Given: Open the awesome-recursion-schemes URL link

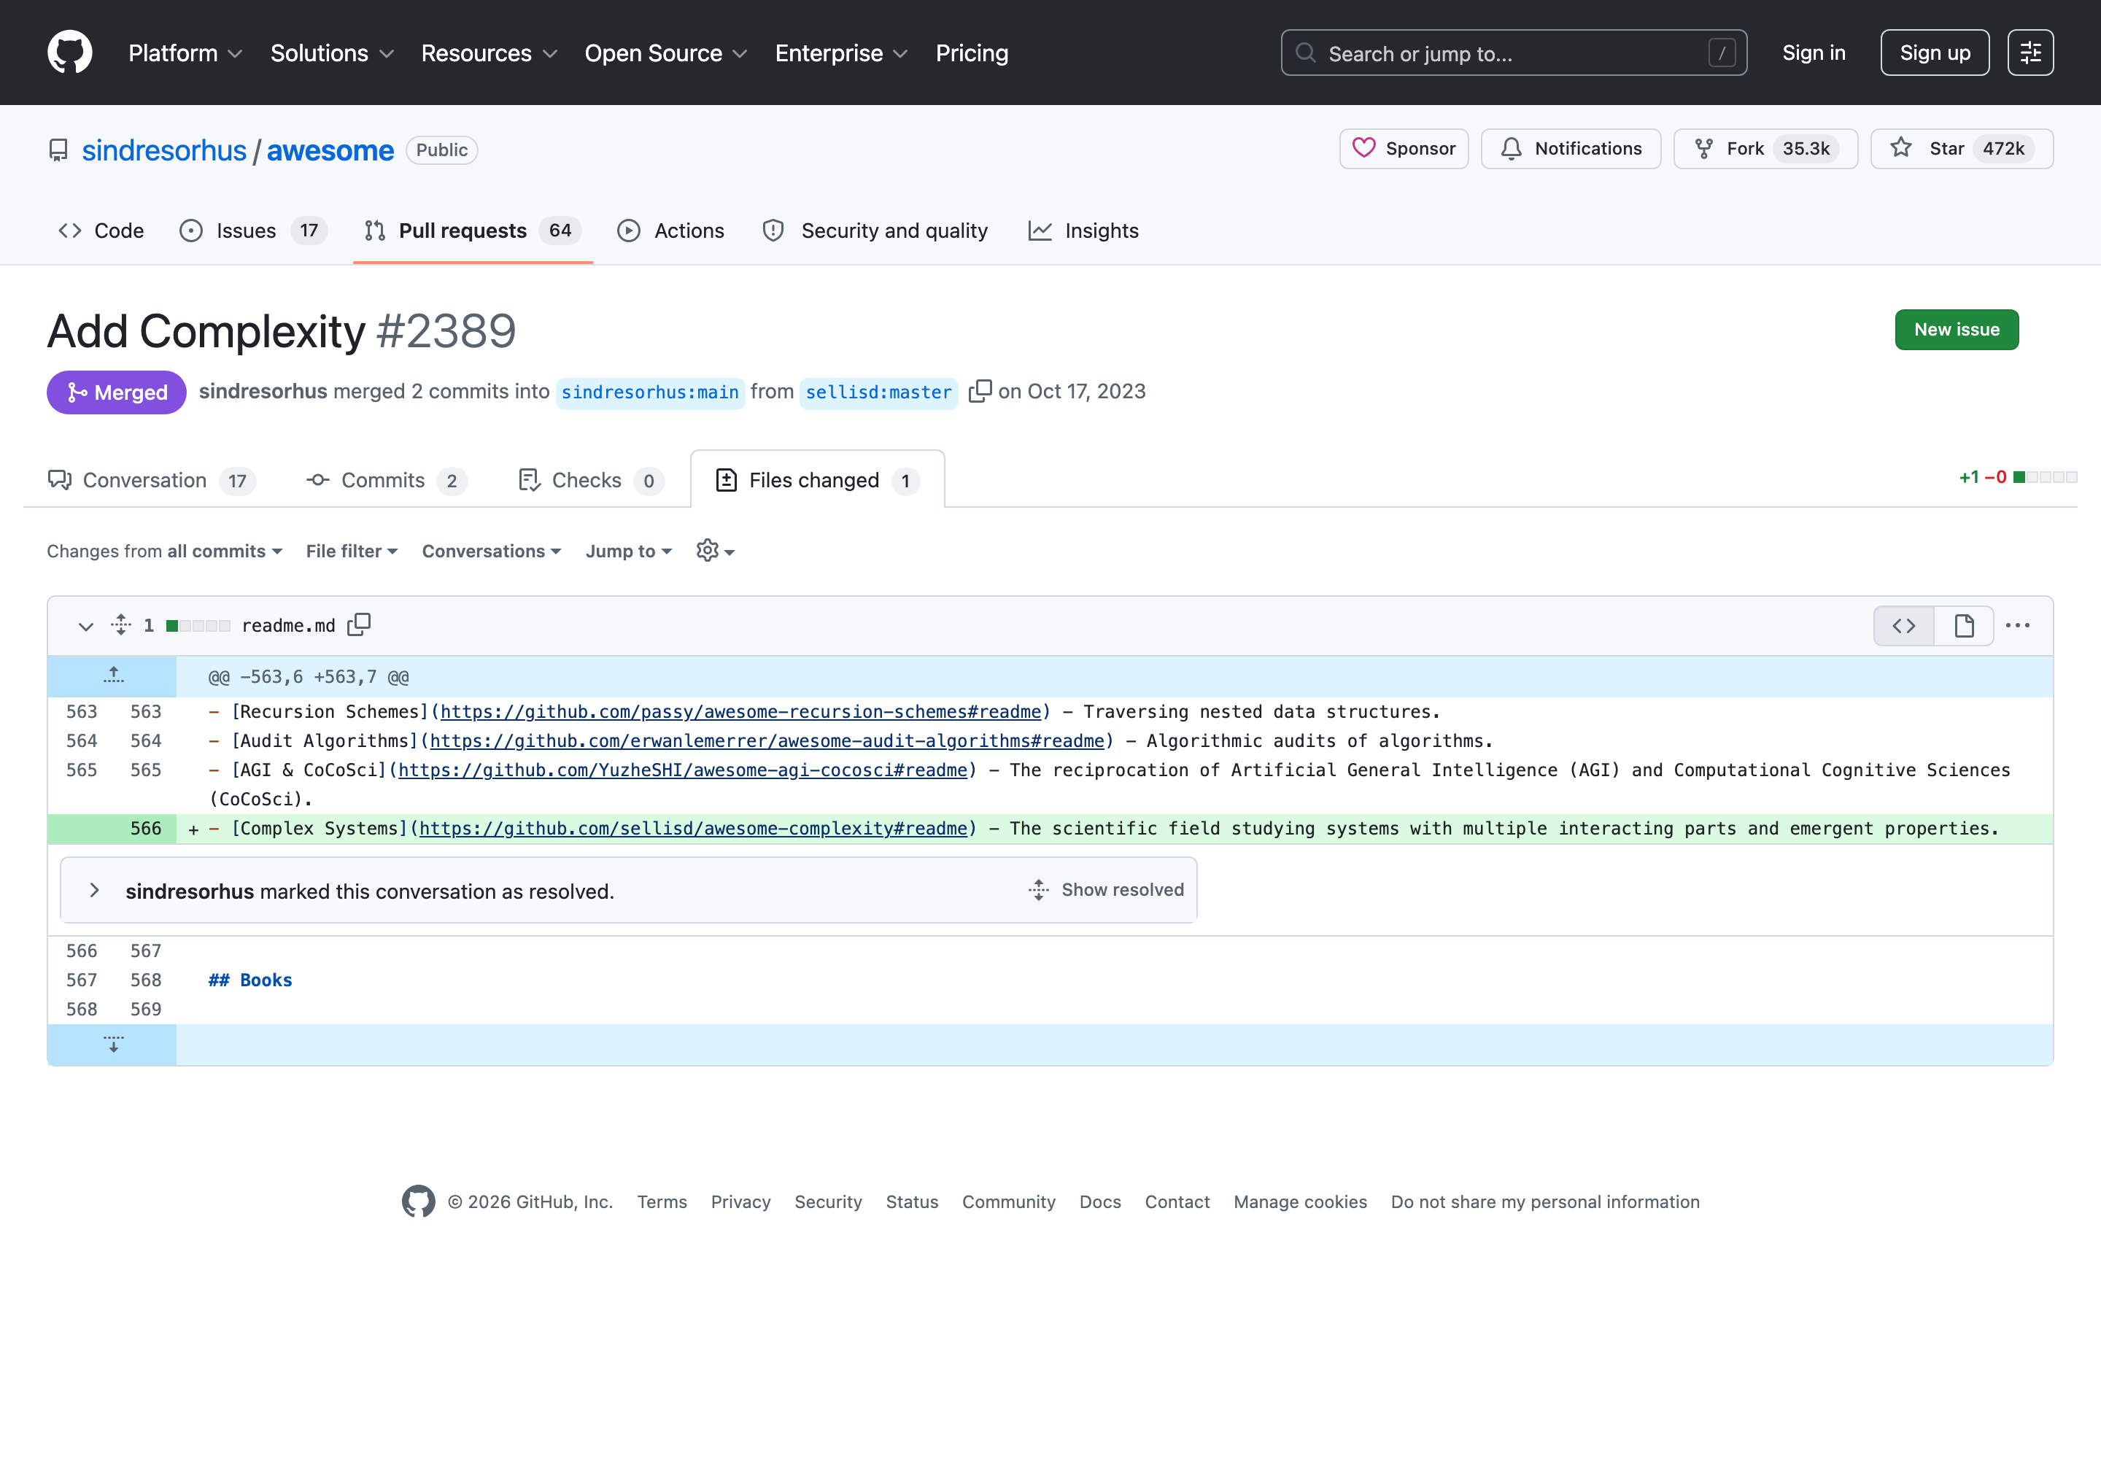Looking at the screenshot, I should click(x=740, y=711).
